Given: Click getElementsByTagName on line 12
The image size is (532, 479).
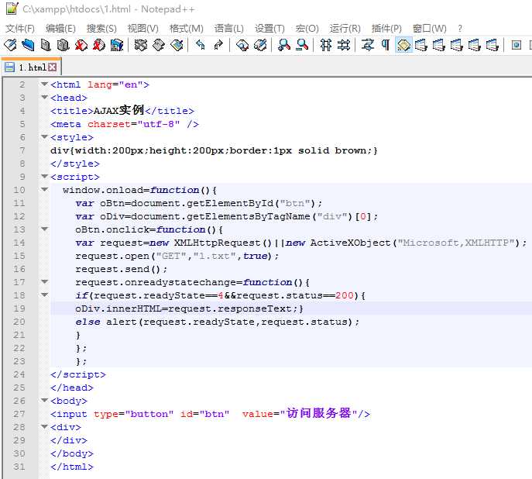Looking at the screenshot, I should (249, 216).
